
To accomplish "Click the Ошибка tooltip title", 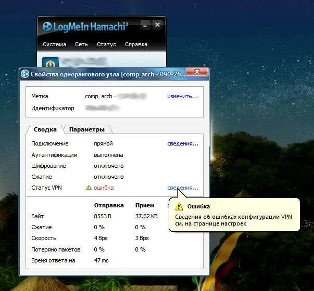I will coord(198,206).
